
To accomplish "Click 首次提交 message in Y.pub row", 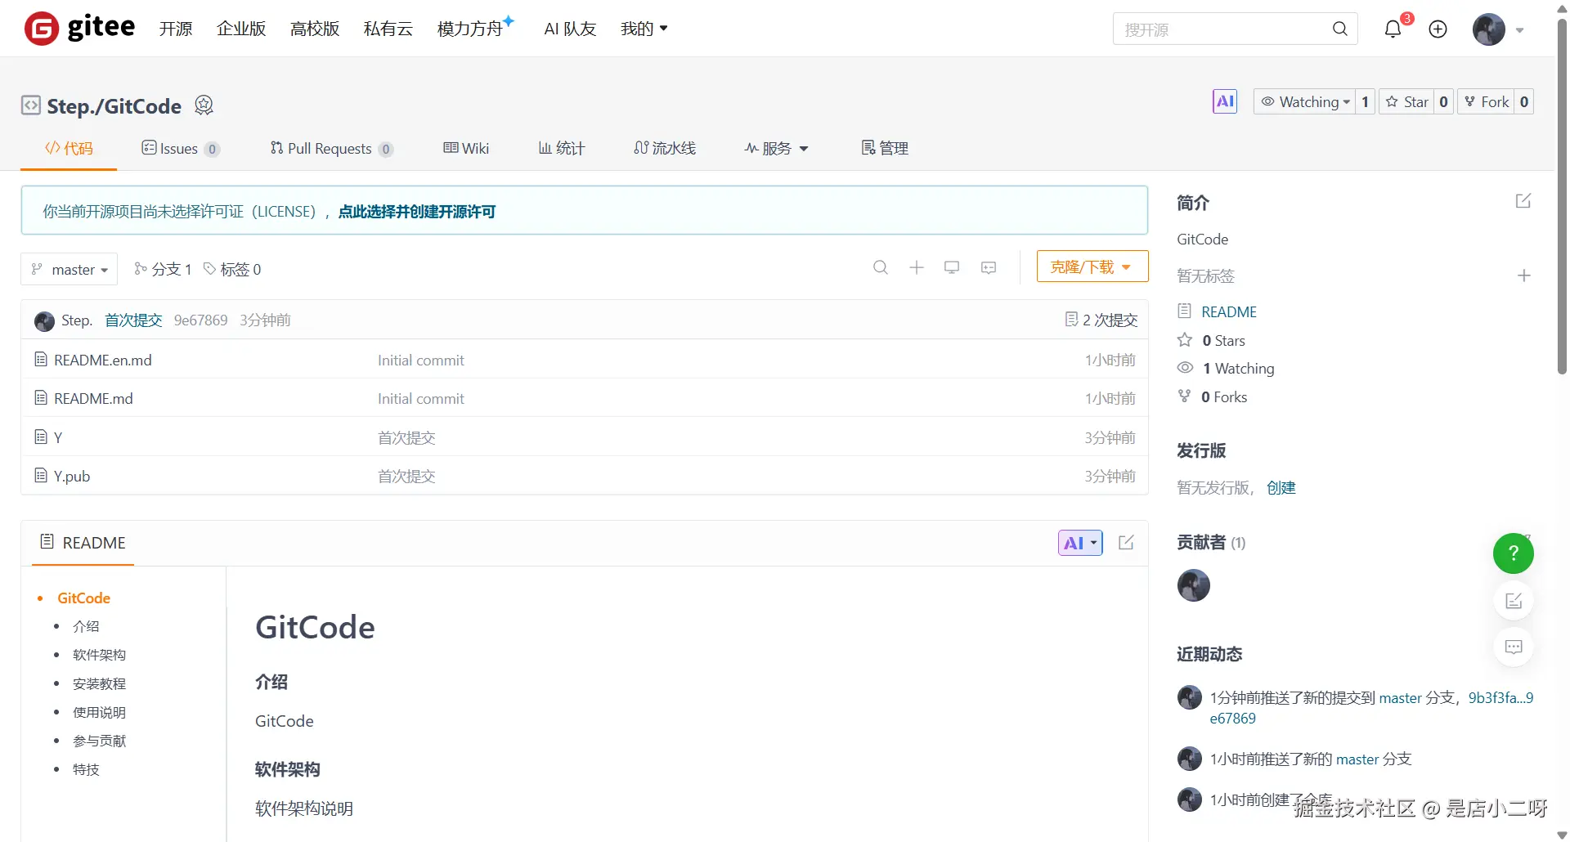I will (x=406, y=477).
